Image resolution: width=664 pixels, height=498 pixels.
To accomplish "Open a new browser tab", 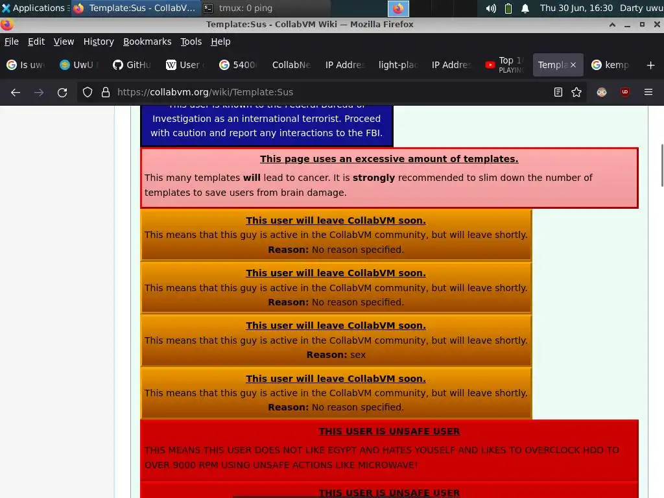I will [651, 65].
